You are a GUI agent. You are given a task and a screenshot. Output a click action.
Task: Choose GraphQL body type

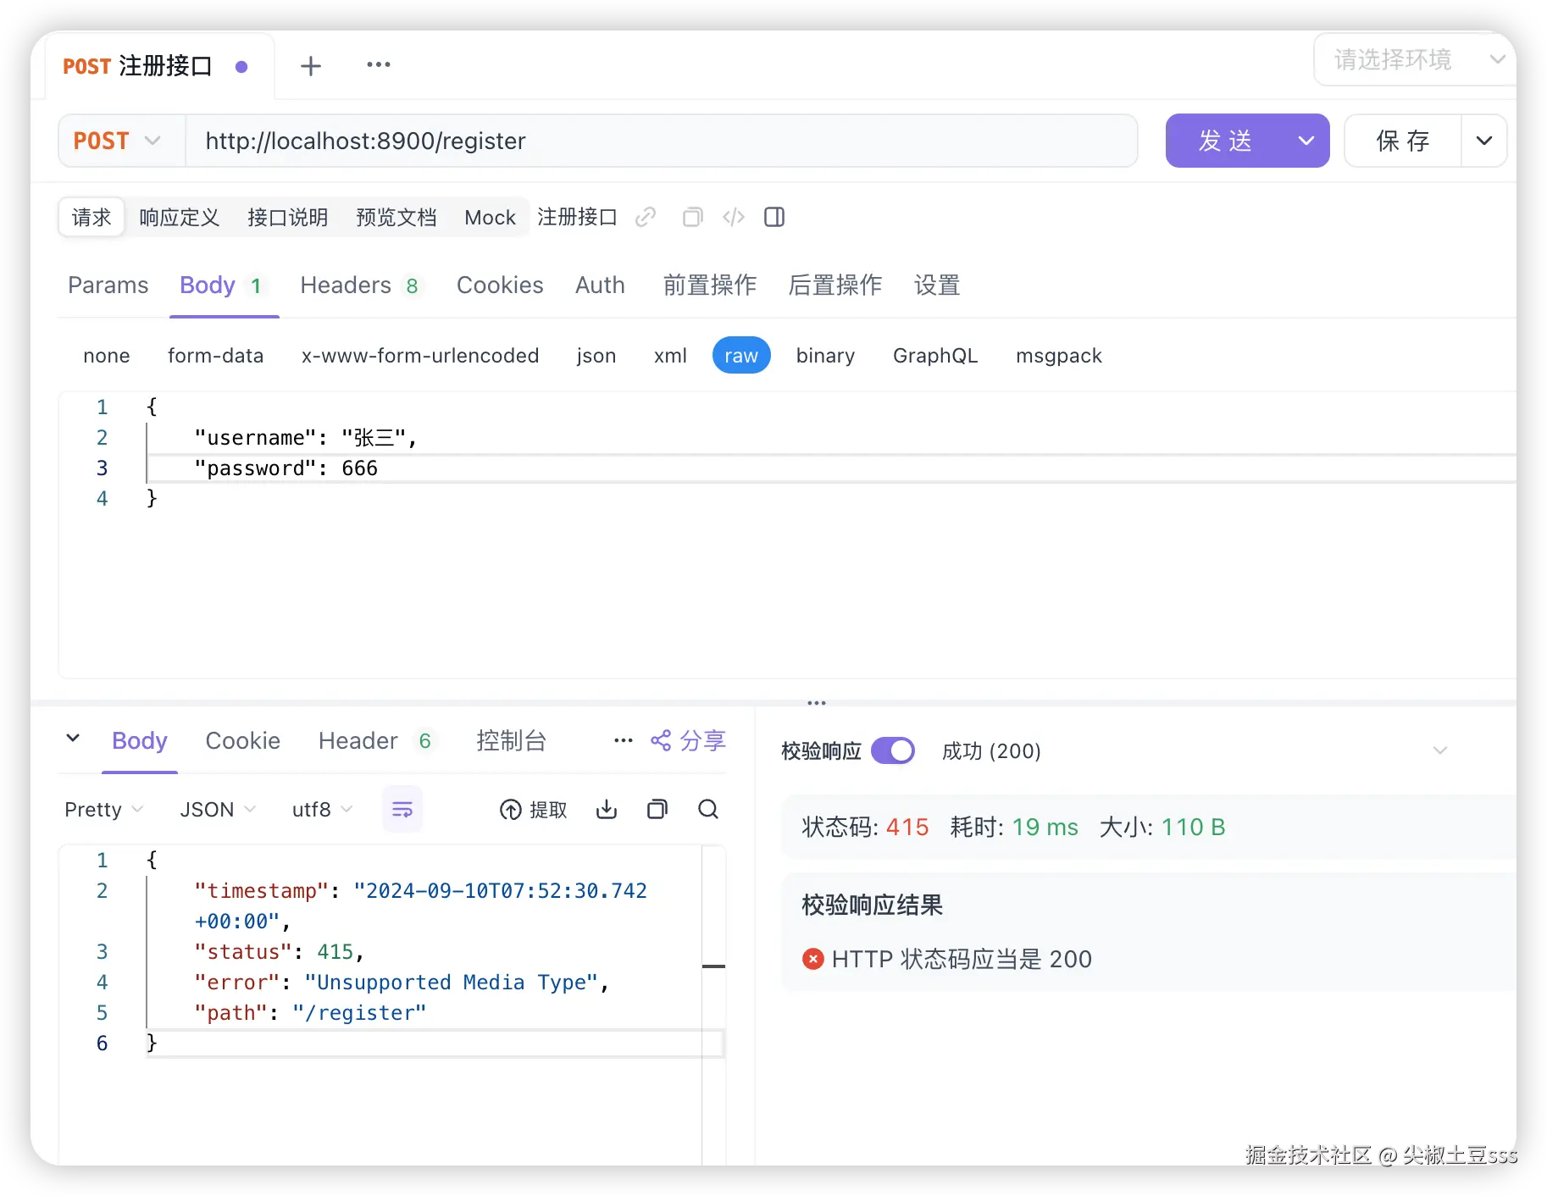[x=935, y=355]
